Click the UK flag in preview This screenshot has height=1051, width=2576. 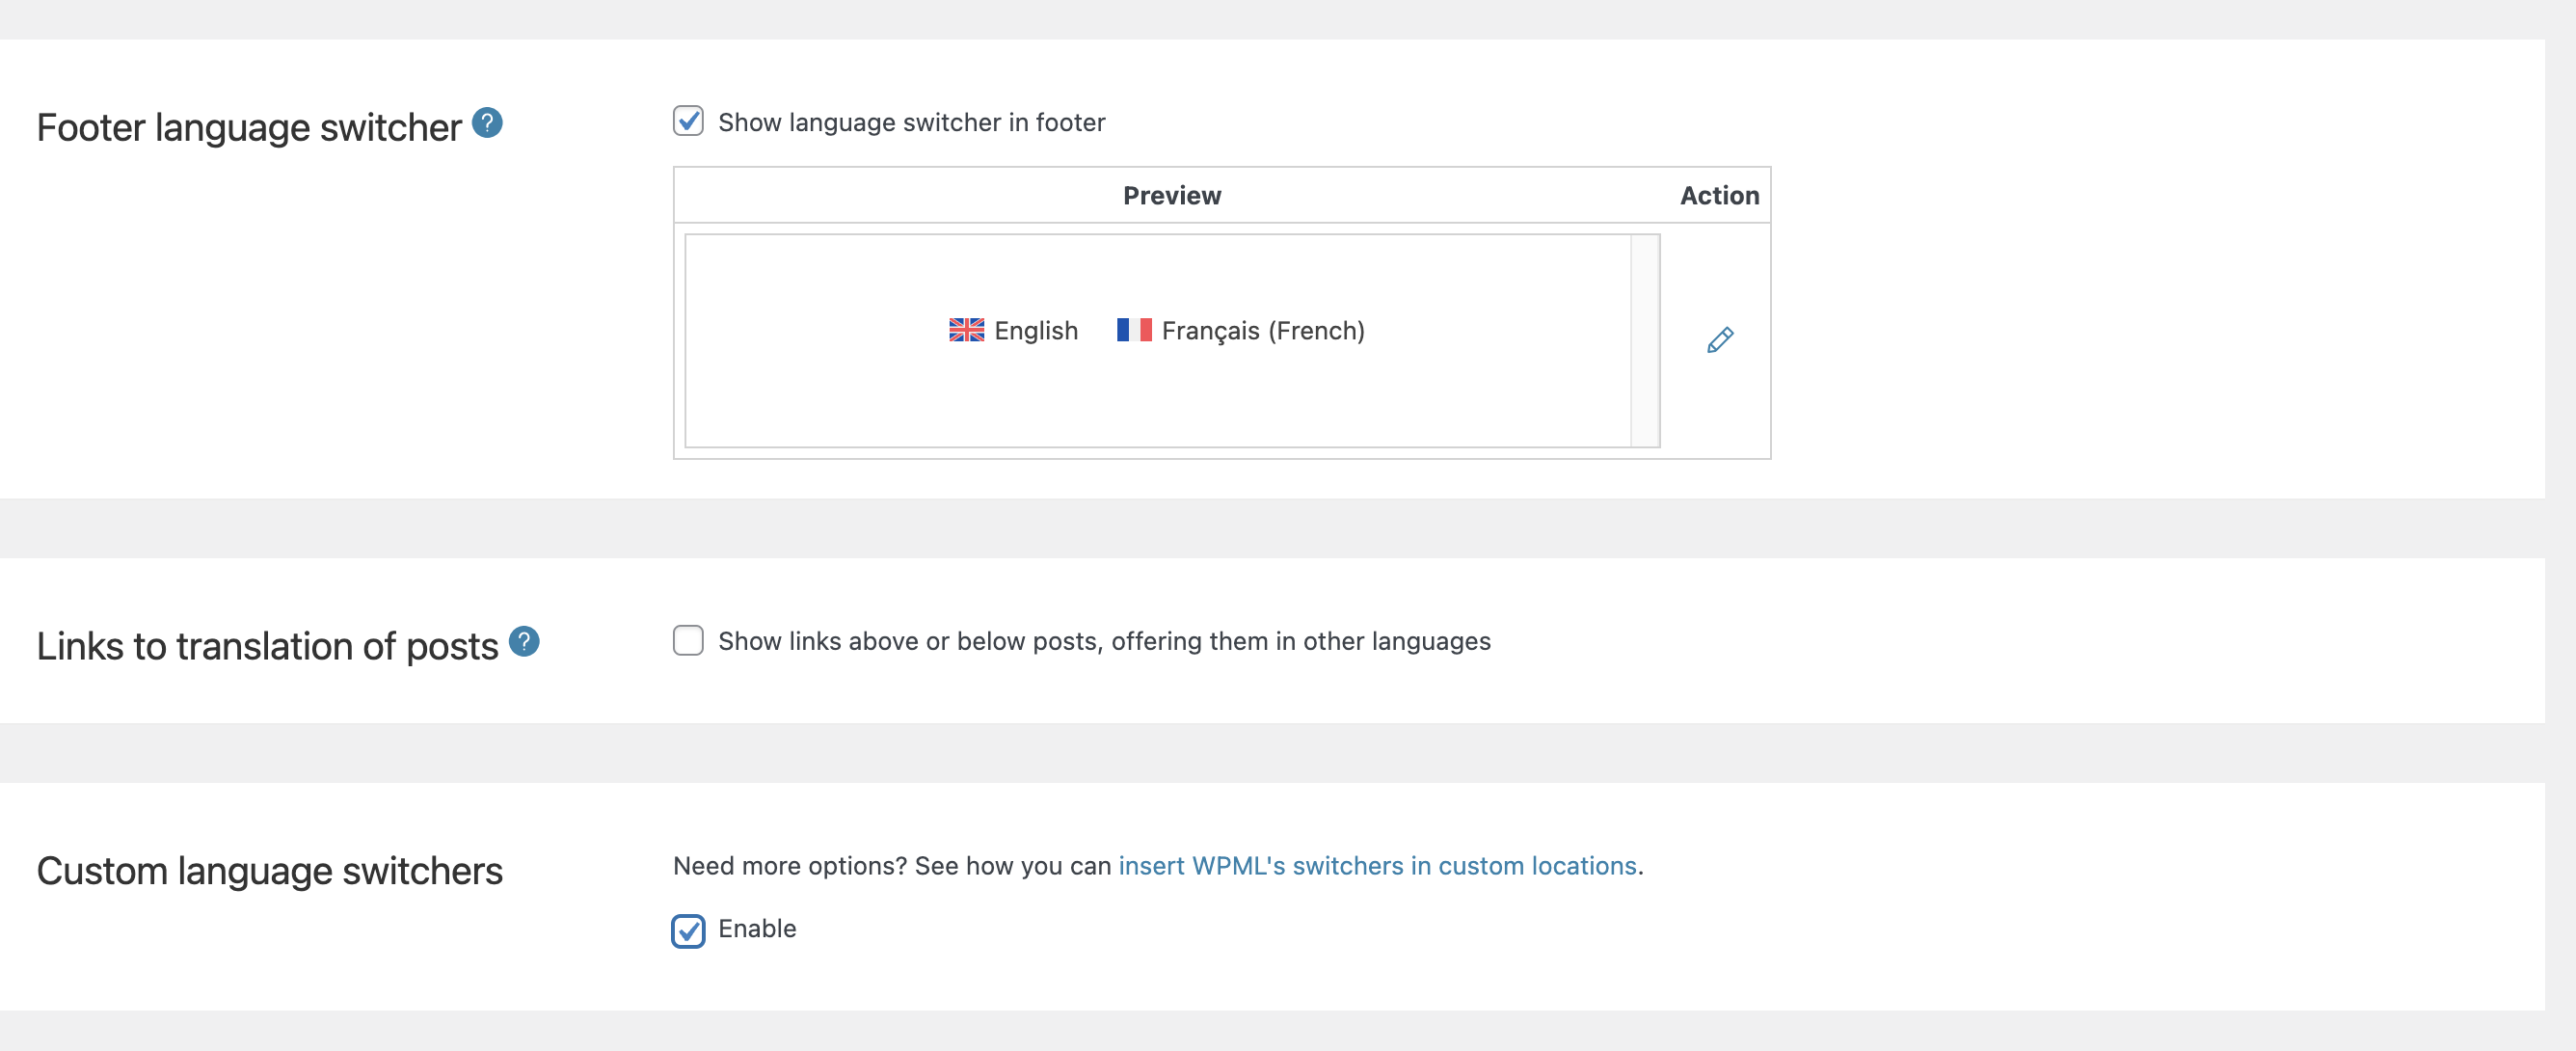(966, 330)
